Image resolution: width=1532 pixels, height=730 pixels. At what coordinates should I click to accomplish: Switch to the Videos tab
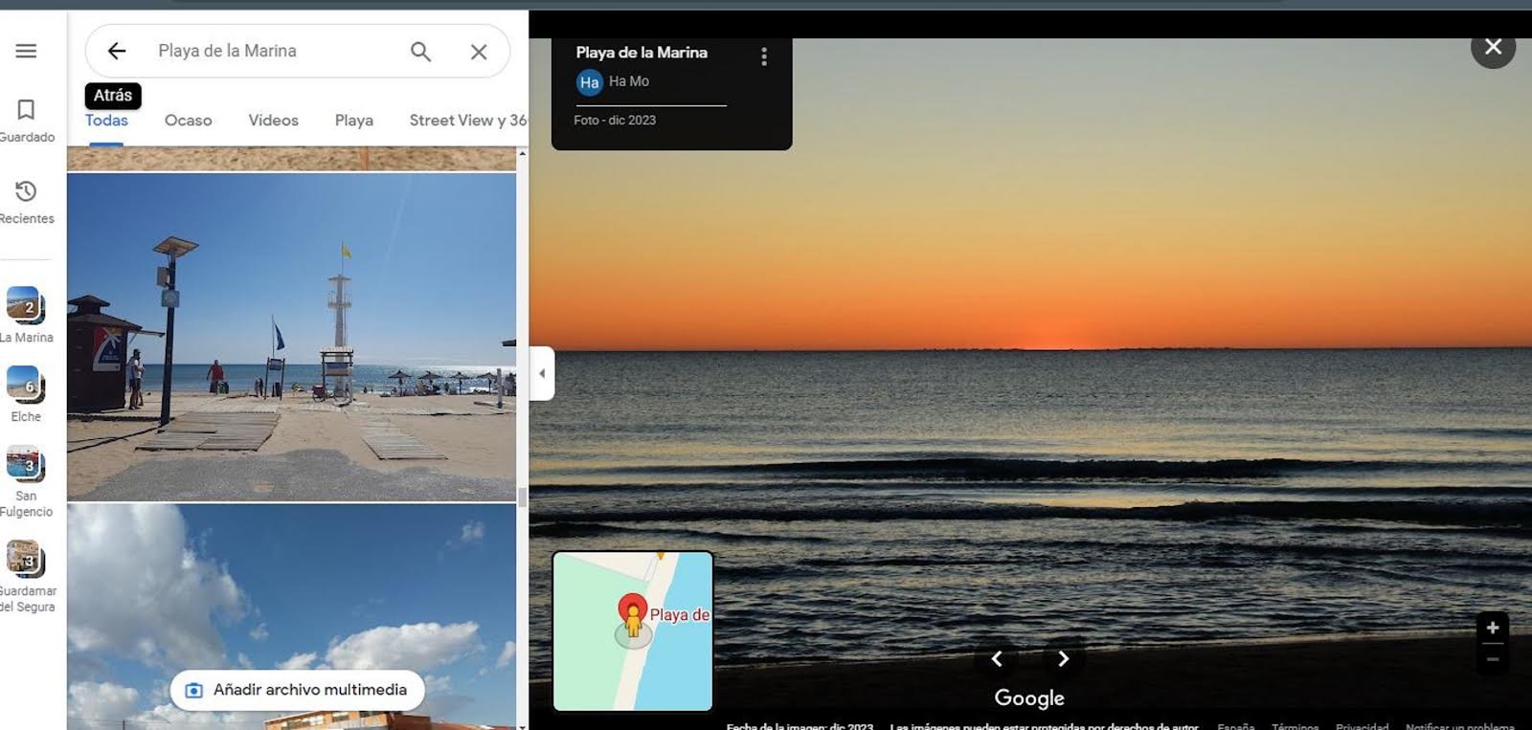(x=273, y=121)
